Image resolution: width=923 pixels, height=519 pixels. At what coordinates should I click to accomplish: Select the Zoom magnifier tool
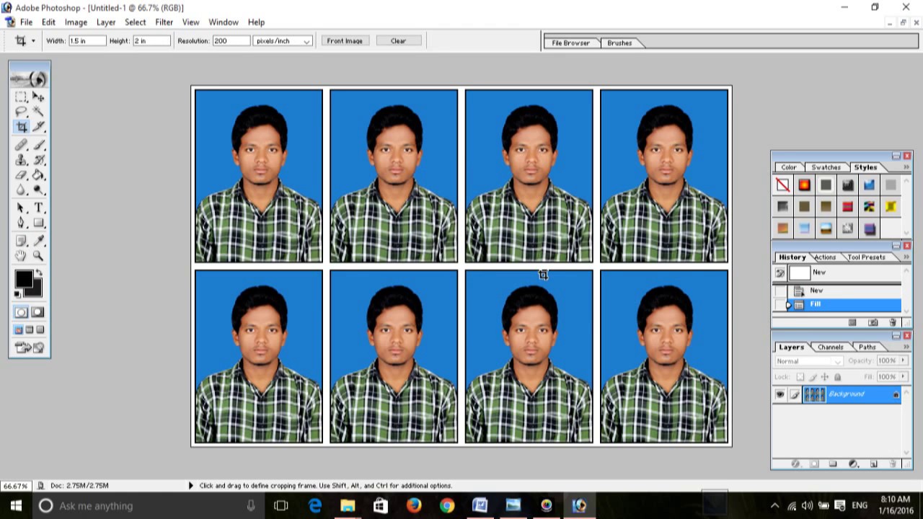coord(38,257)
